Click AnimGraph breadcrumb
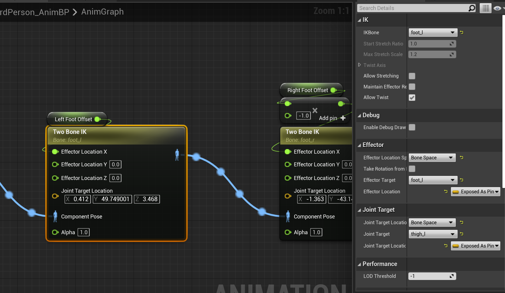 coord(102,12)
